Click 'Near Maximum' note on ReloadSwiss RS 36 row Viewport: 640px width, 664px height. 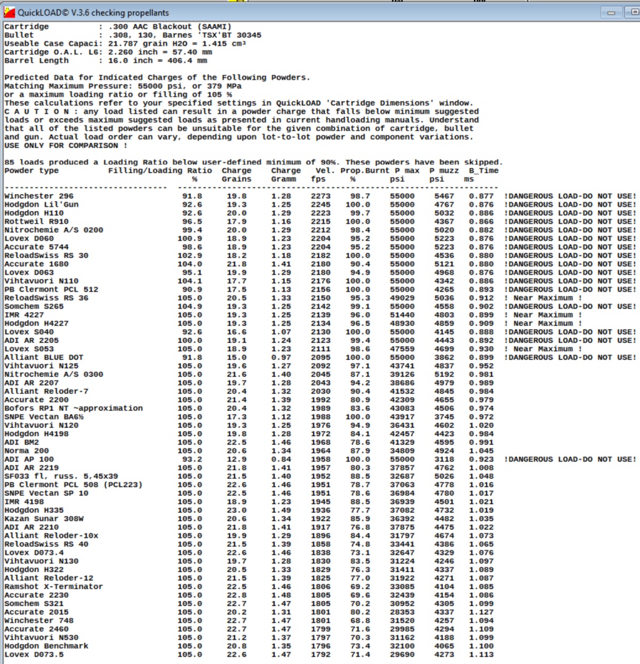coord(543,298)
